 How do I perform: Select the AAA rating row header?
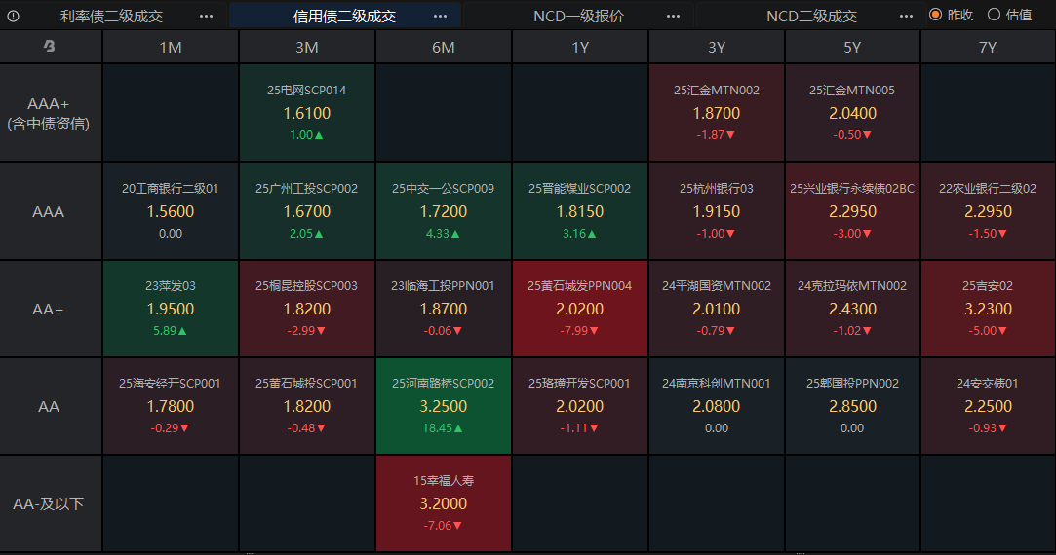pos(51,211)
